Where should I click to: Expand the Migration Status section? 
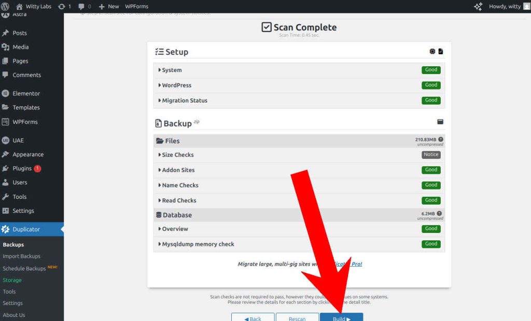(x=299, y=100)
